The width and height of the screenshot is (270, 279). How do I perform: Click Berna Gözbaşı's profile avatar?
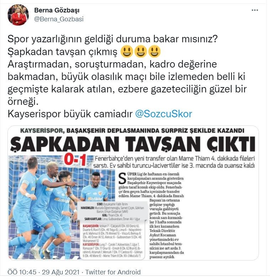coord(18,15)
